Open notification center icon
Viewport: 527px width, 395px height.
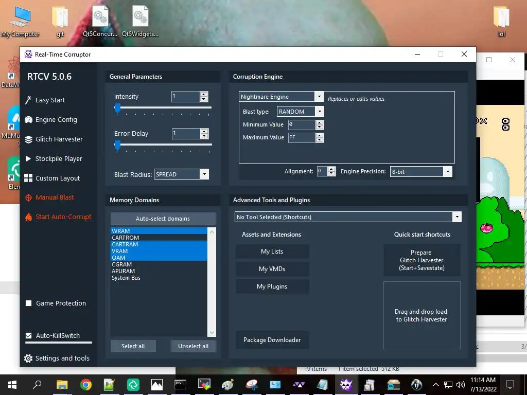pos(510,385)
